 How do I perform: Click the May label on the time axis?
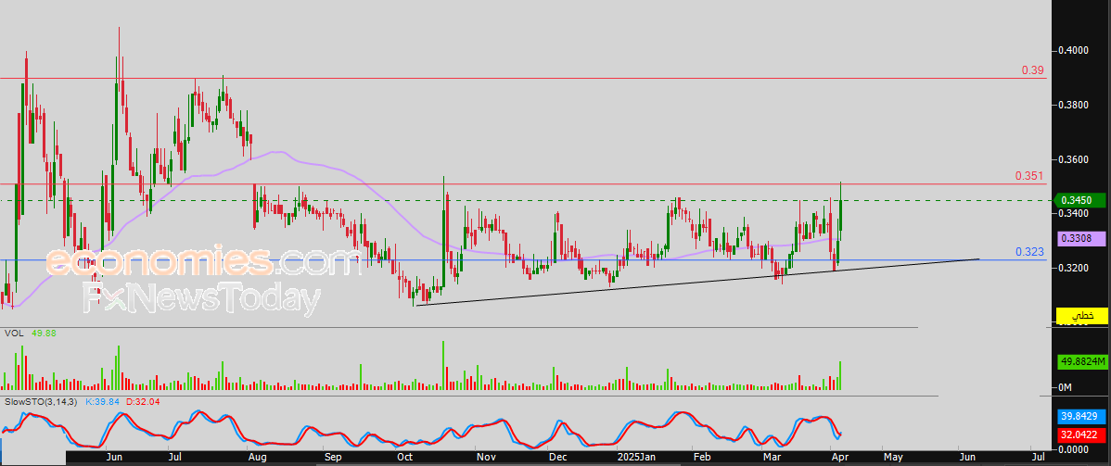[893, 458]
